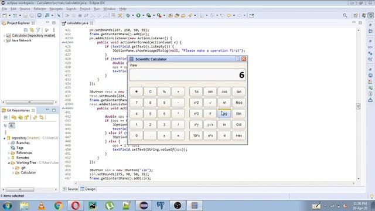Expand the Branches node
This screenshot has height=211, width=375.
[9, 143]
